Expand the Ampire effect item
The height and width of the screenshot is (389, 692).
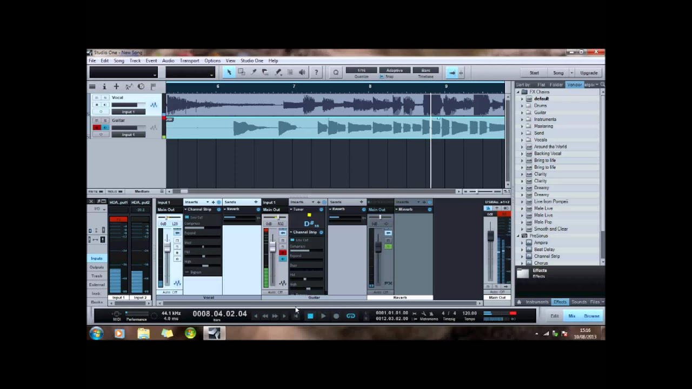click(522, 243)
